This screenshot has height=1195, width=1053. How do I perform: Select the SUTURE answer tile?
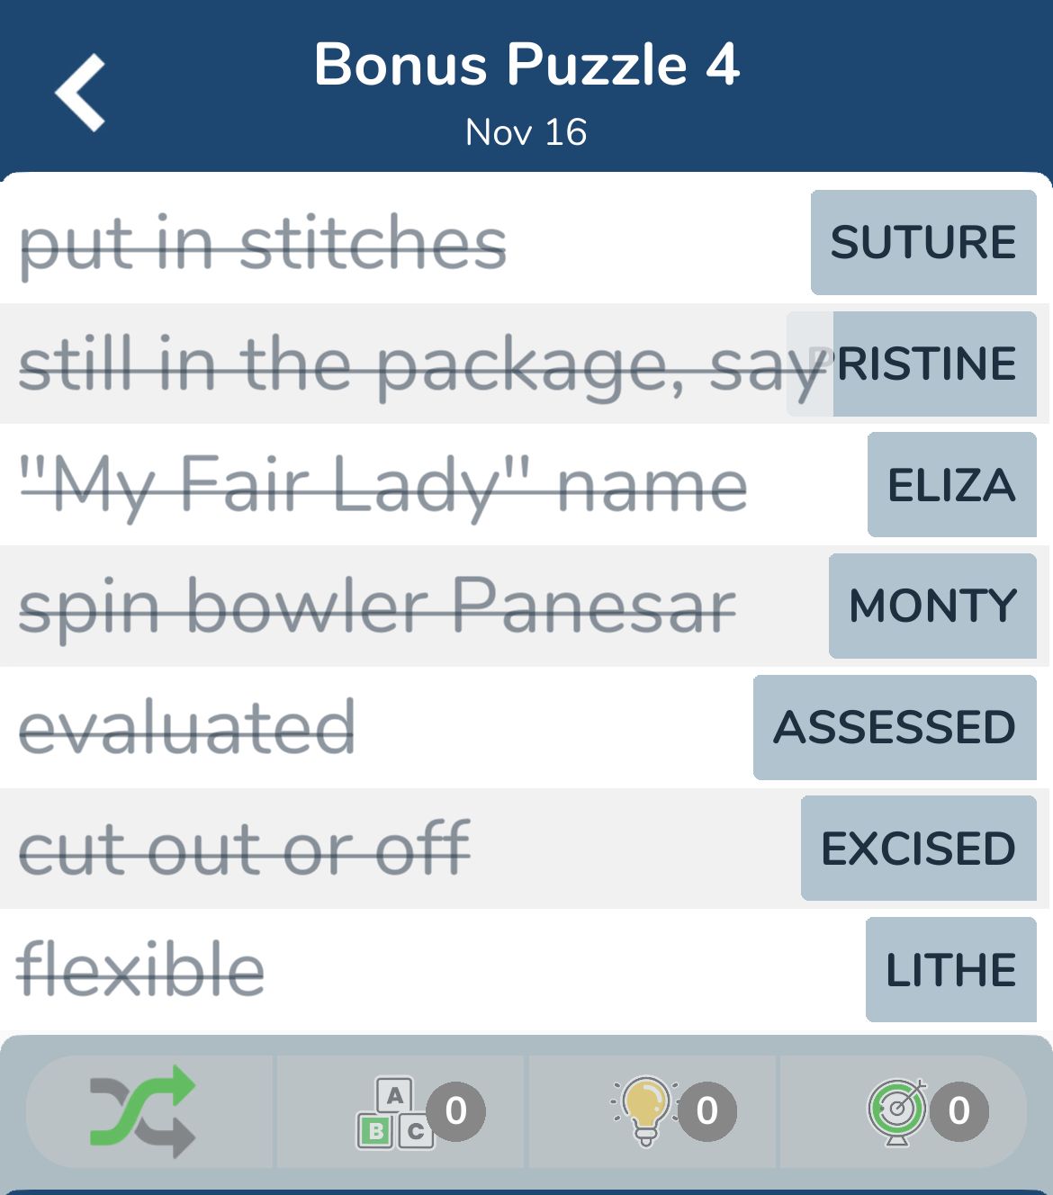click(923, 242)
